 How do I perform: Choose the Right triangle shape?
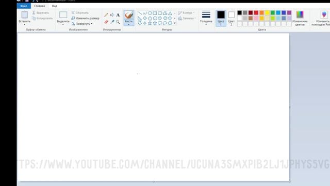pyautogui.click(x=140, y=19)
